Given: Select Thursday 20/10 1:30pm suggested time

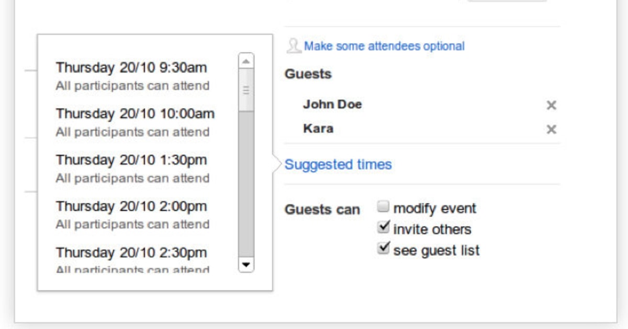Looking at the screenshot, I should click(130, 160).
